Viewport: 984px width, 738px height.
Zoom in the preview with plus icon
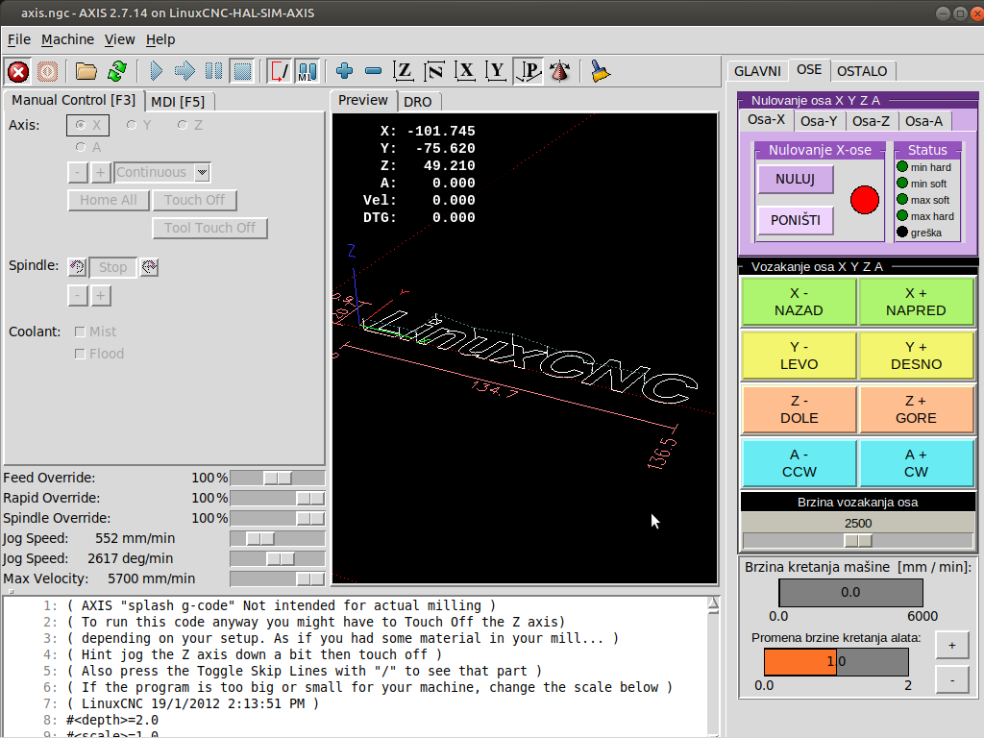(x=345, y=71)
